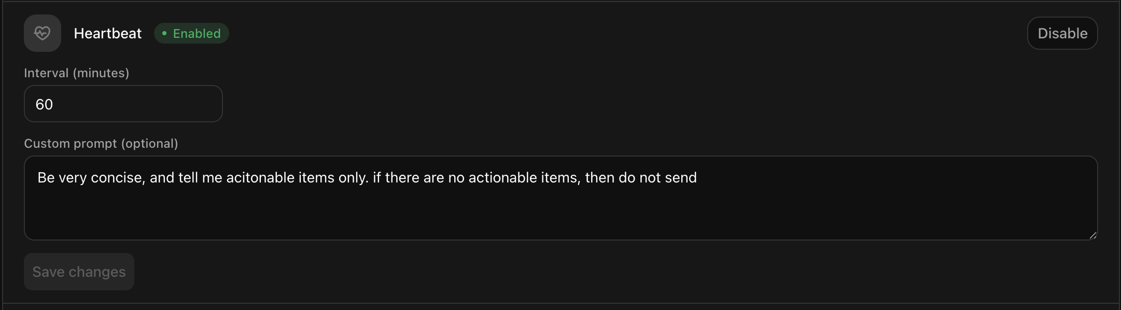Focus the Interval minutes input field

click(x=123, y=104)
